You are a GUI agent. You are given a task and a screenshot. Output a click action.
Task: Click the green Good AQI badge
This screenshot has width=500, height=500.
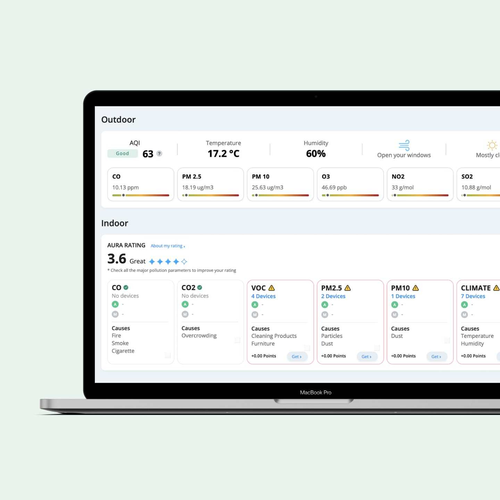123,153
